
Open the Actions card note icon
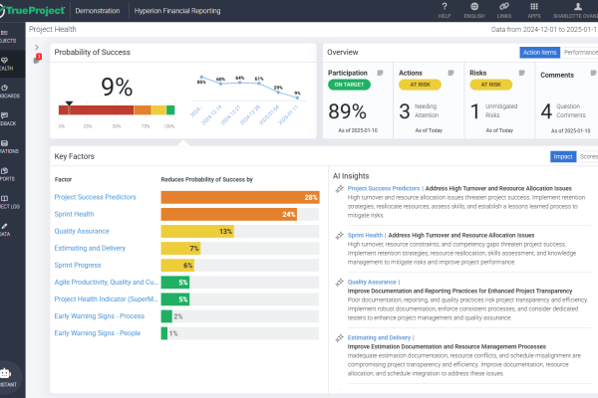tap(450, 73)
